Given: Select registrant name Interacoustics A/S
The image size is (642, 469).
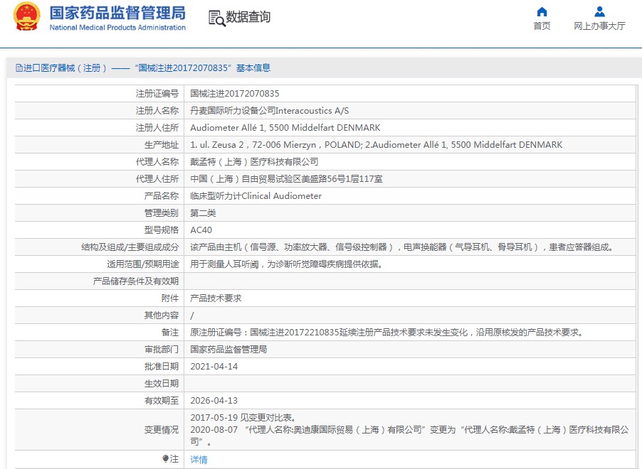Looking at the screenshot, I should (270, 111).
